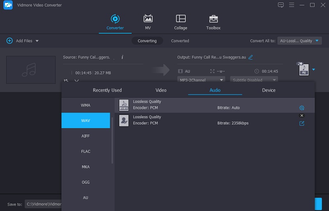329x211 pixels.
Task: Delete the custom profile with X button
Action: (302, 116)
